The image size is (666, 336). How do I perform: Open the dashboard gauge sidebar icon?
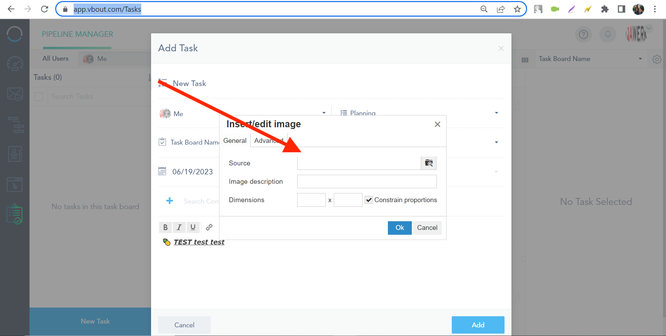(15, 63)
